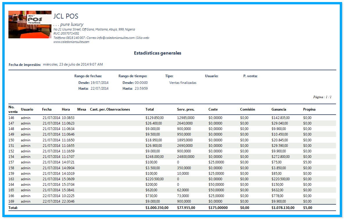Click the 'Estadísticas generales' report title
The image size is (345, 220).
click(157, 53)
